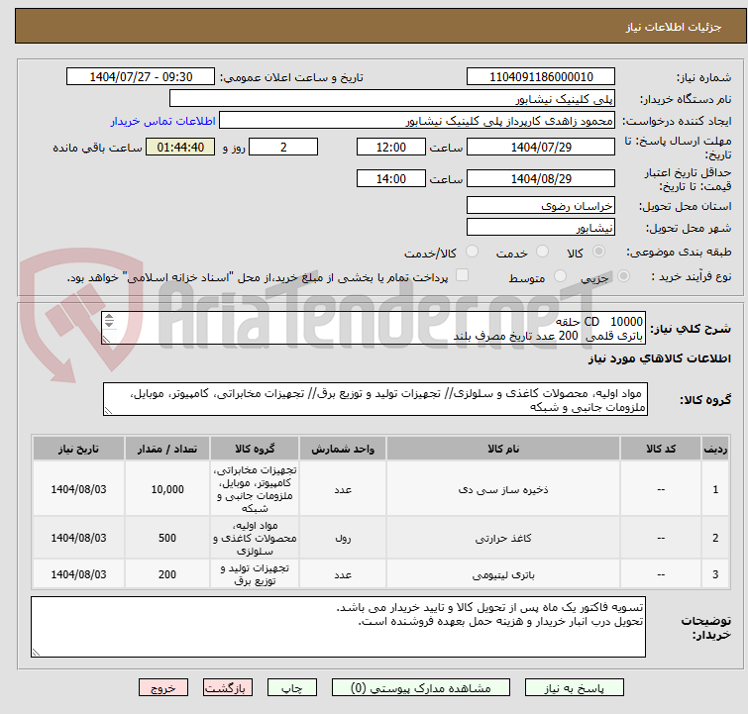748x714 pixels.
Task: Click the item name ذخیره ساز سی دی
Action: pos(503,489)
